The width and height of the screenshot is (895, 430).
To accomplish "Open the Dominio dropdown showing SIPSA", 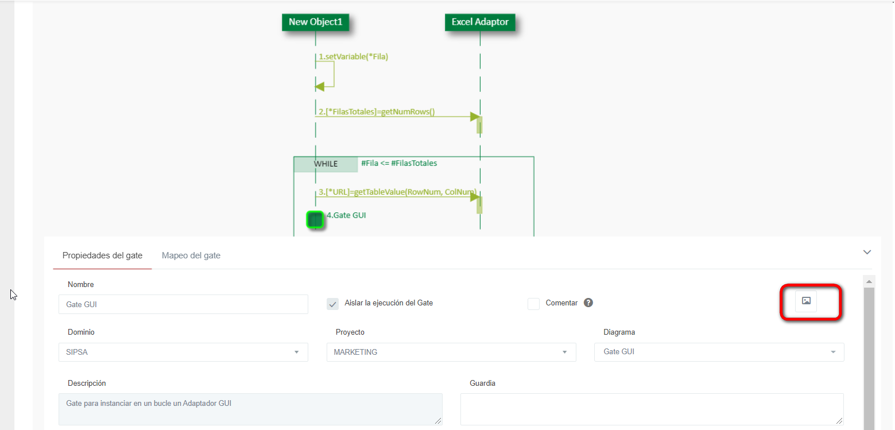I will coord(183,352).
